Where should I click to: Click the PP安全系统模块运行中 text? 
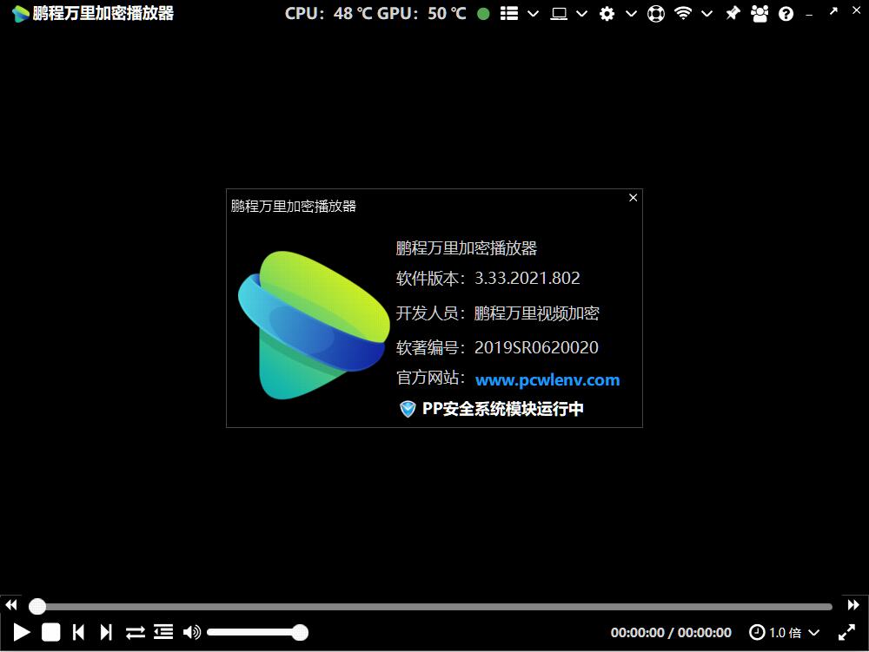[x=502, y=409]
